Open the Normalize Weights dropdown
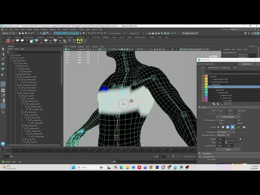Image resolution: width=260 pixels, height=195 pixels. pos(223,135)
